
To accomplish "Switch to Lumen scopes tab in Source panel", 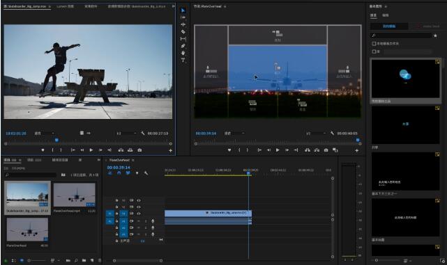I will [66, 6].
